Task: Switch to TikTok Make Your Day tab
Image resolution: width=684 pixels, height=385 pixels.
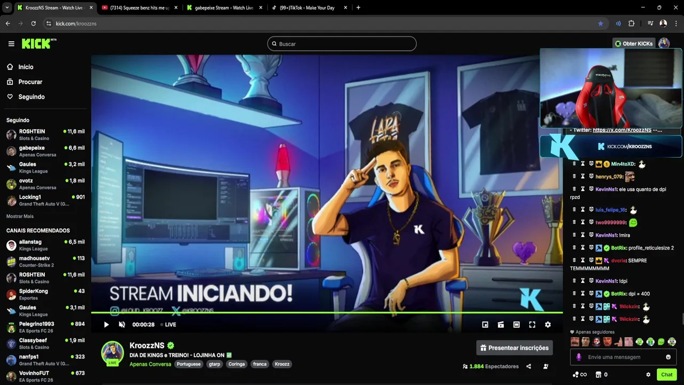Action: [310, 7]
